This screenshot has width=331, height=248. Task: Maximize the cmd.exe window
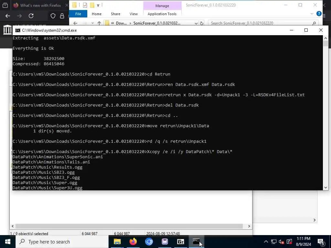[x=306, y=30]
